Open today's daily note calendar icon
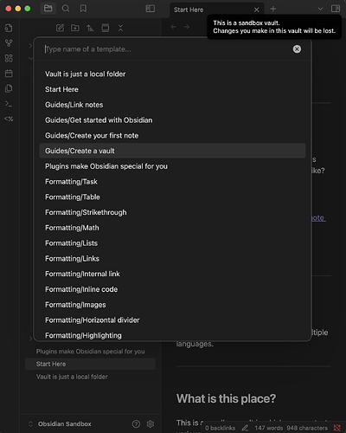 click(9, 74)
